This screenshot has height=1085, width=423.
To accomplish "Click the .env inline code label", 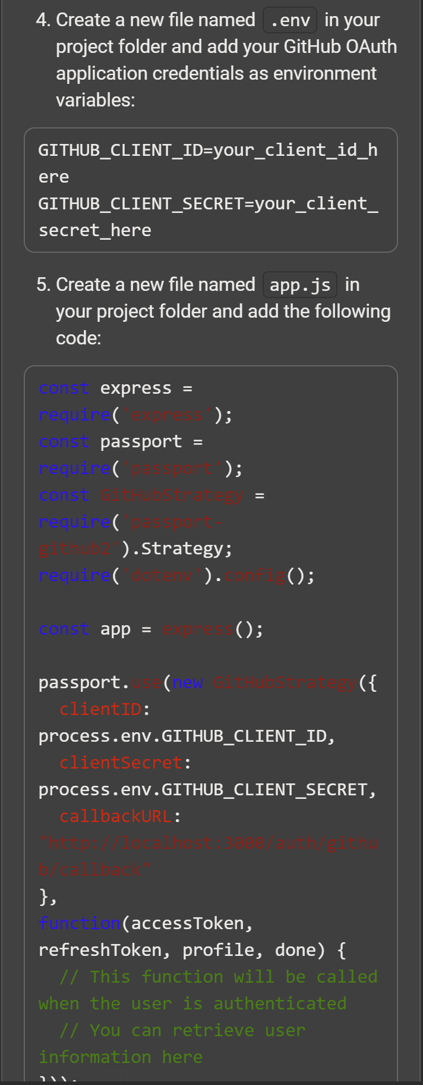I will point(290,20).
